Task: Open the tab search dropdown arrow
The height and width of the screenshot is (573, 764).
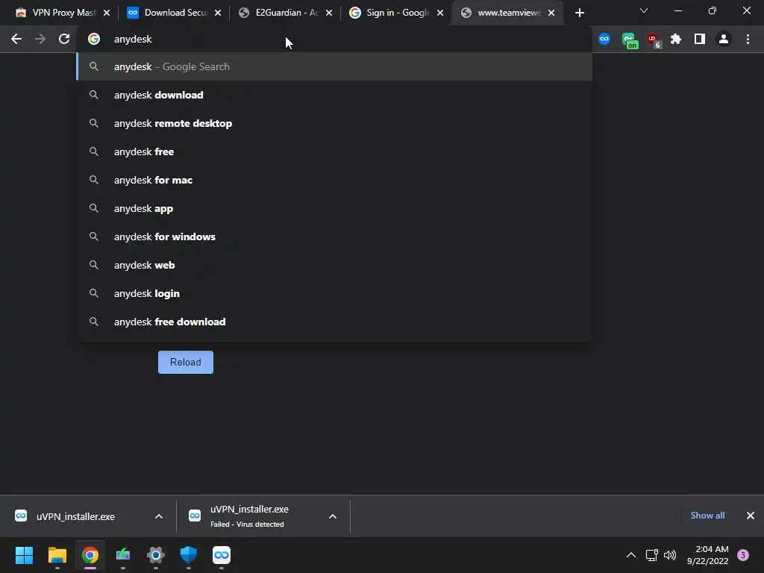Action: tap(644, 10)
